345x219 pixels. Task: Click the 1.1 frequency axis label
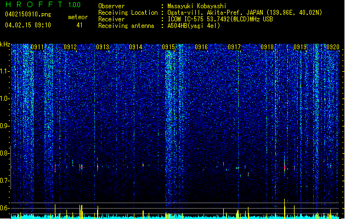[5, 71]
